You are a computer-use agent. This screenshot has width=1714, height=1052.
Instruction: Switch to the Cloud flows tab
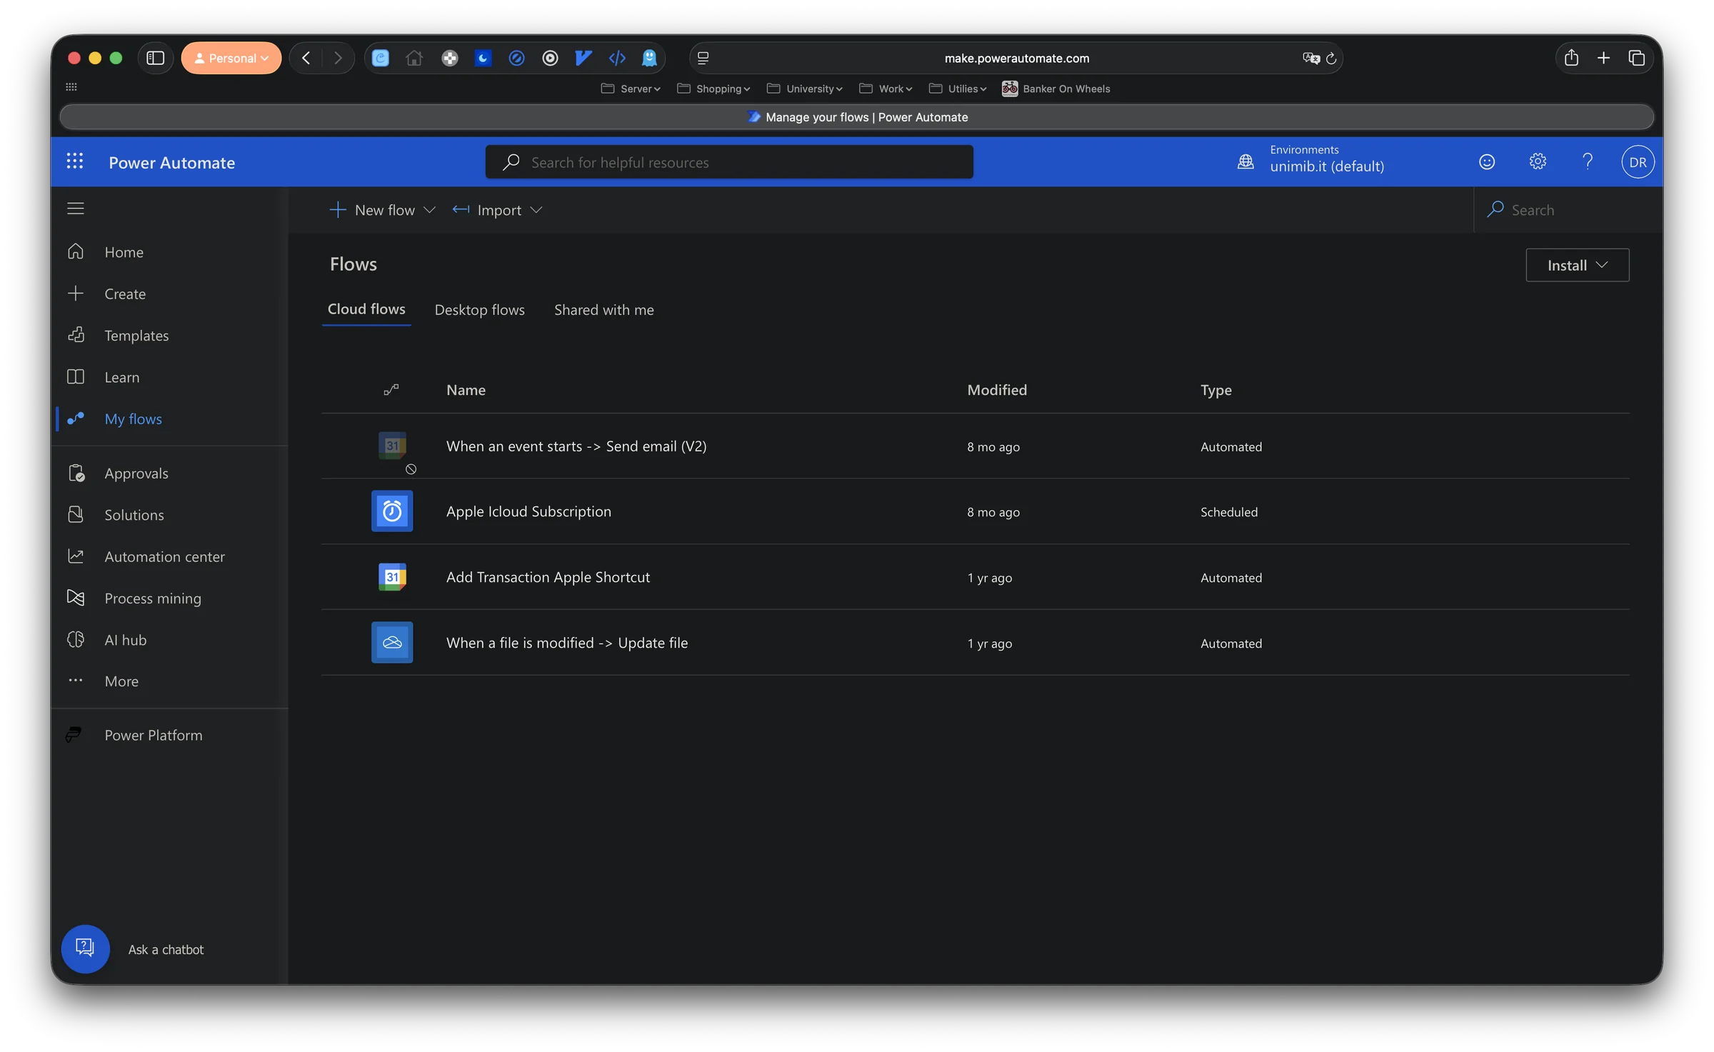(x=366, y=309)
